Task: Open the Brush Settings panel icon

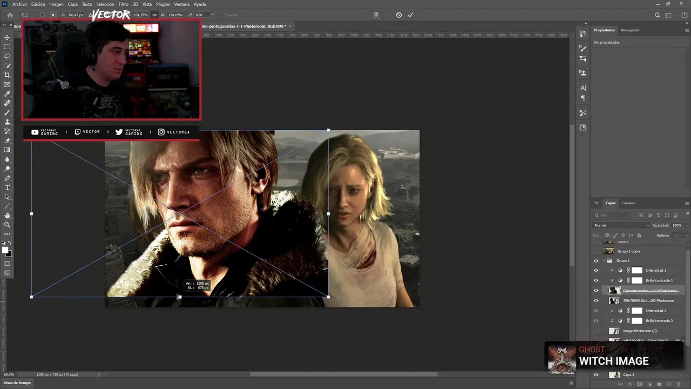Action: point(583,49)
